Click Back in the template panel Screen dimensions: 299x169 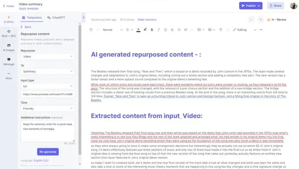(x=26, y=27)
